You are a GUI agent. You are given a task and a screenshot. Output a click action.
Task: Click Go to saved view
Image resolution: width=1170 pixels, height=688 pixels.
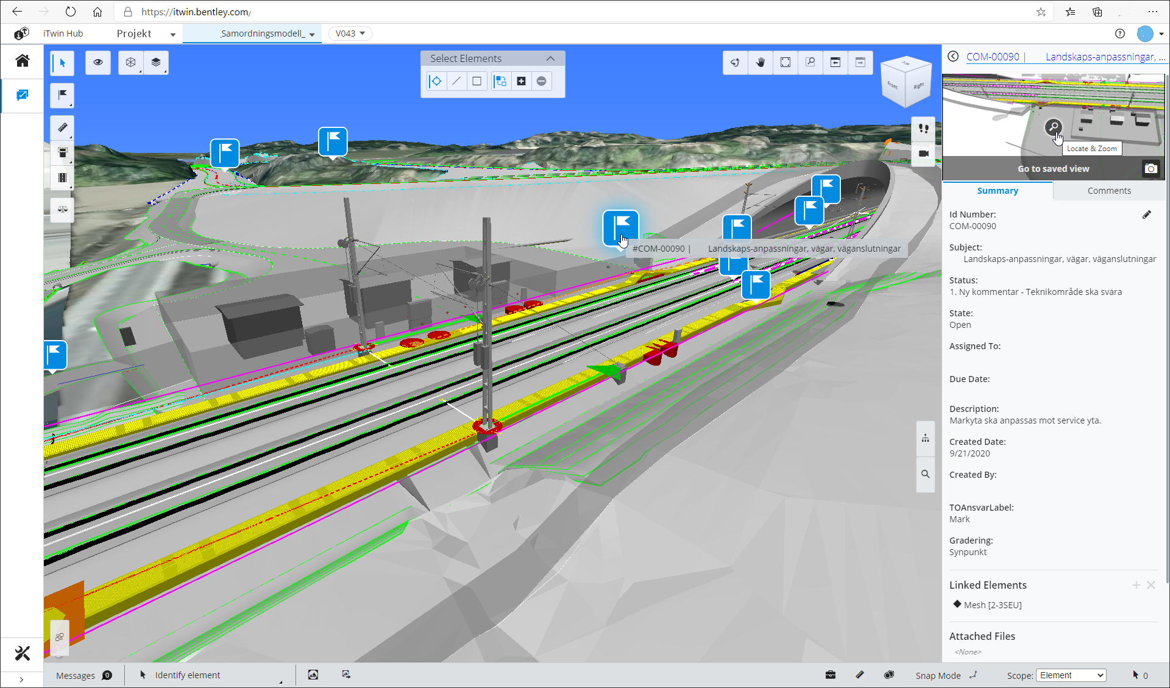[1053, 169]
